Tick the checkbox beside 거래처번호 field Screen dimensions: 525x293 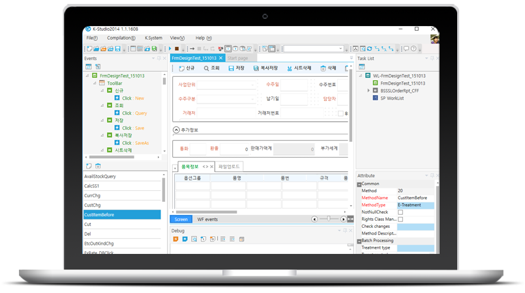(x=340, y=113)
